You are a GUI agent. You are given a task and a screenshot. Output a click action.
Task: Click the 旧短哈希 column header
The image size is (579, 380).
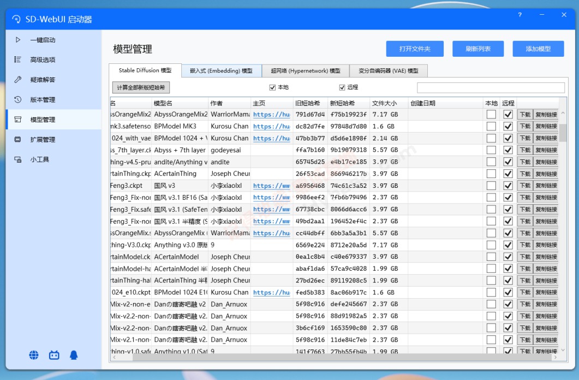pos(311,103)
